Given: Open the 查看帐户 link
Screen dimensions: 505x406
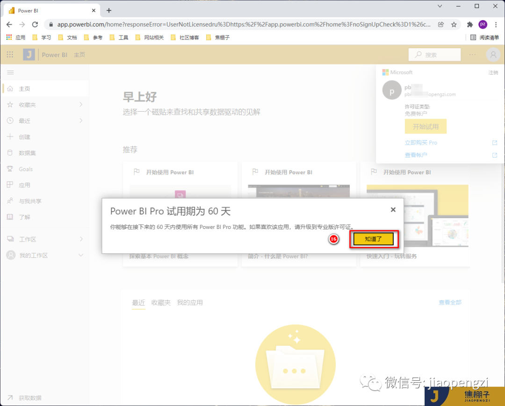Looking at the screenshot, I should [416, 155].
